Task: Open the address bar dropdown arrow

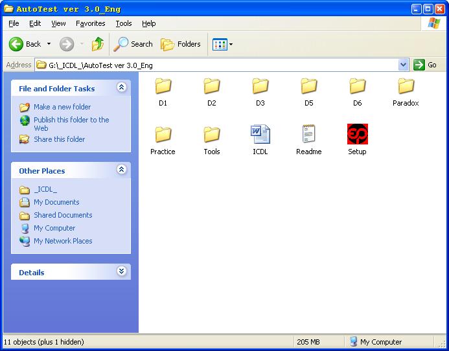Action: click(403, 65)
